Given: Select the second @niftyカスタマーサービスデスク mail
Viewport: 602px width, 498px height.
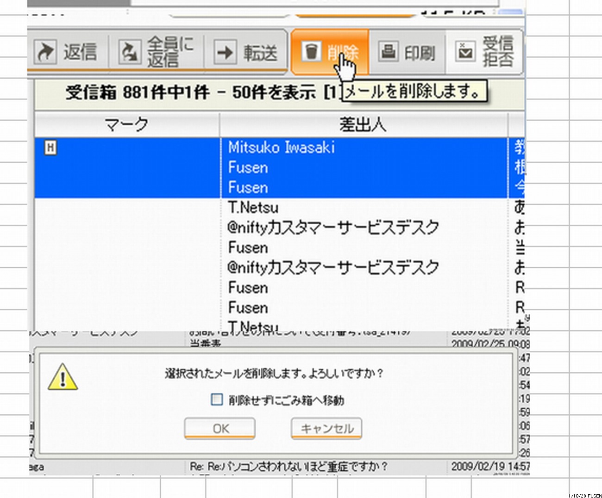Looking at the screenshot, I should pos(280,267).
